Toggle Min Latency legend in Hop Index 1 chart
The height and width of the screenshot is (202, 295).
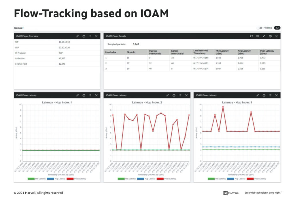pyautogui.click(x=37, y=179)
